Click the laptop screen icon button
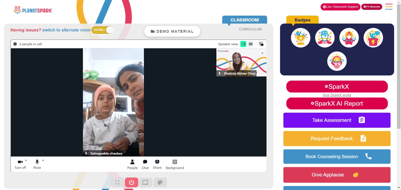The width and height of the screenshot is (401, 190). tap(146, 182)
